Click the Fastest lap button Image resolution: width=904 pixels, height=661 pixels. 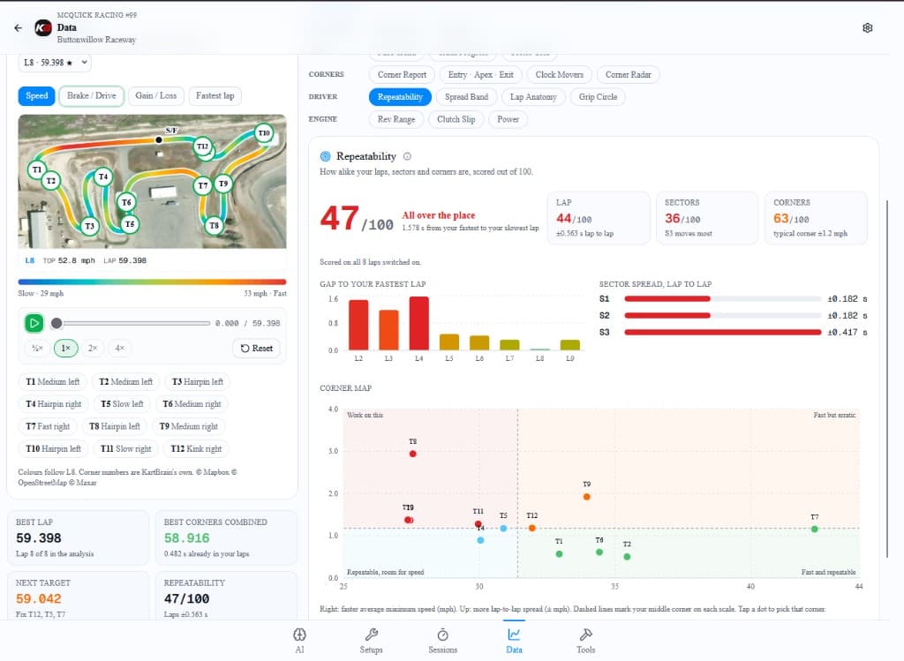[x=215, y=95]
